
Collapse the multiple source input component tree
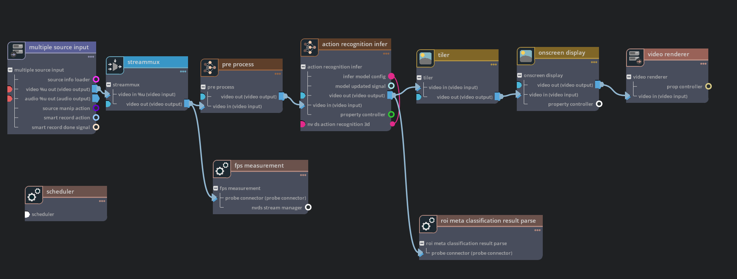click(10, 70)
